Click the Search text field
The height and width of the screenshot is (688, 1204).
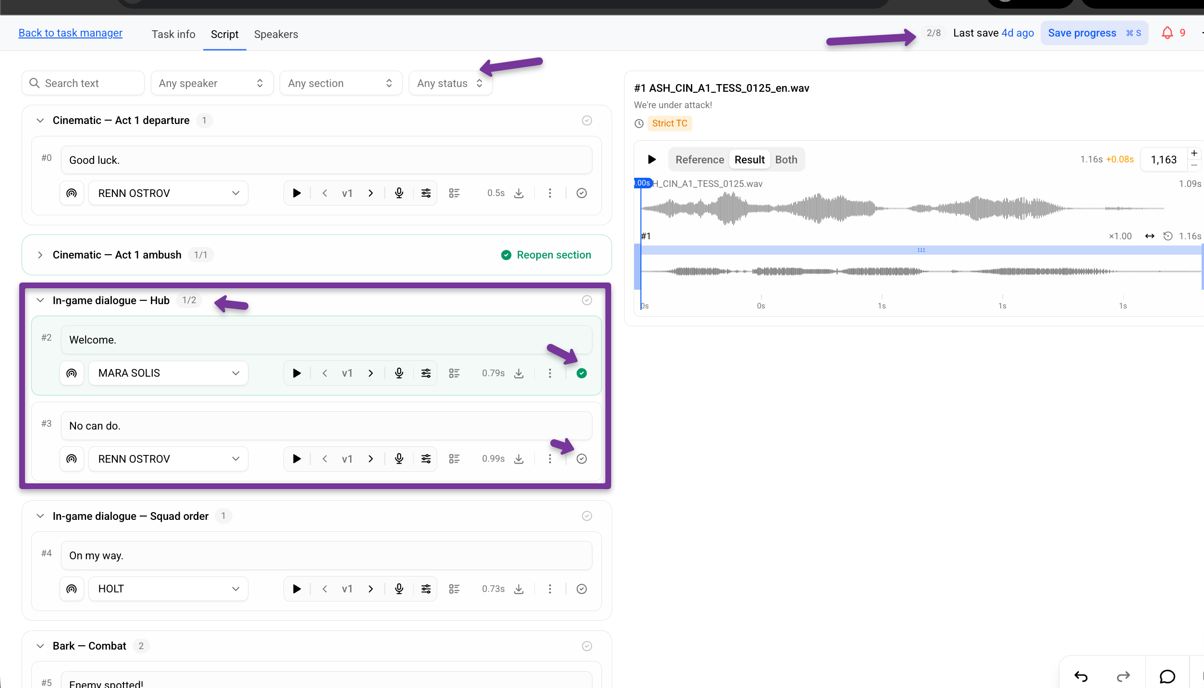point(83,83)
